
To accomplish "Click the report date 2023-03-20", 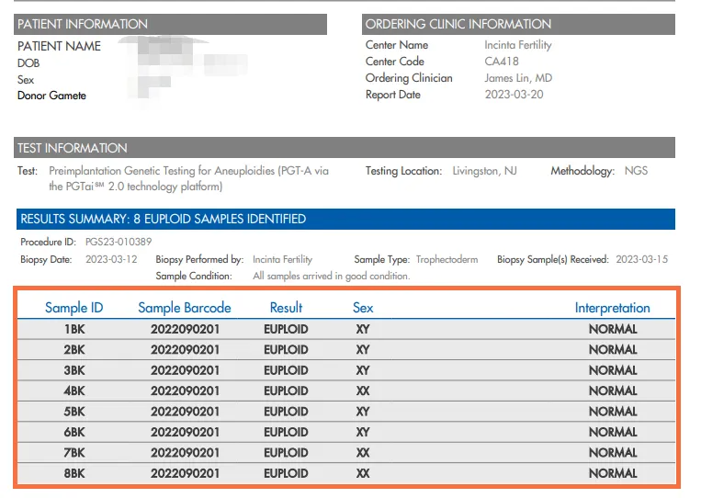I will tap(513, 95).
